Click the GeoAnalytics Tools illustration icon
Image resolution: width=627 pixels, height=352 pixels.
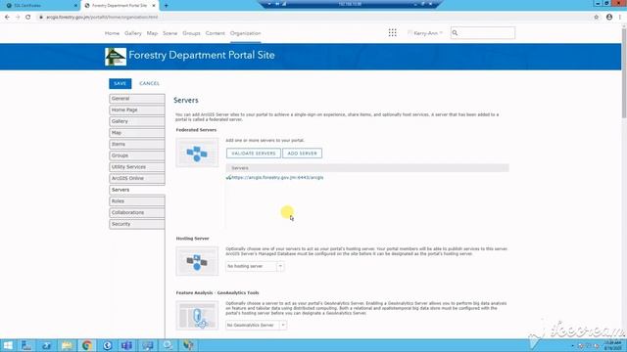click(197, 315)
